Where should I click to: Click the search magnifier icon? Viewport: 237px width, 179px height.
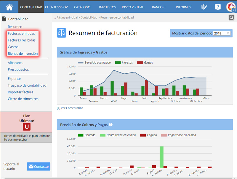231,18
